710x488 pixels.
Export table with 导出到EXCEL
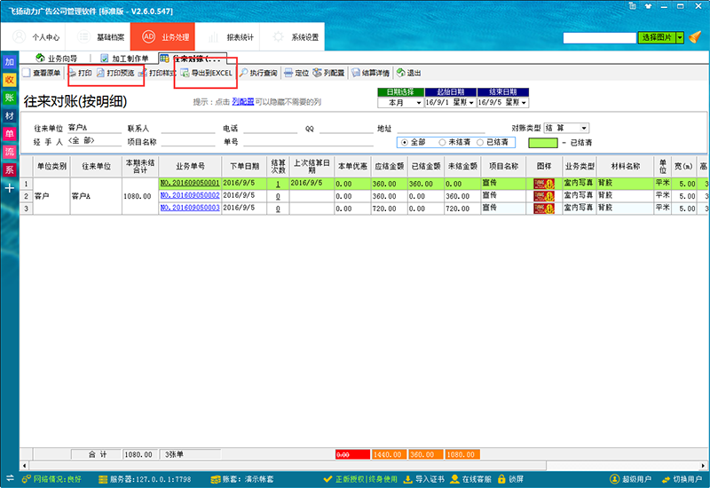point(206,73)
